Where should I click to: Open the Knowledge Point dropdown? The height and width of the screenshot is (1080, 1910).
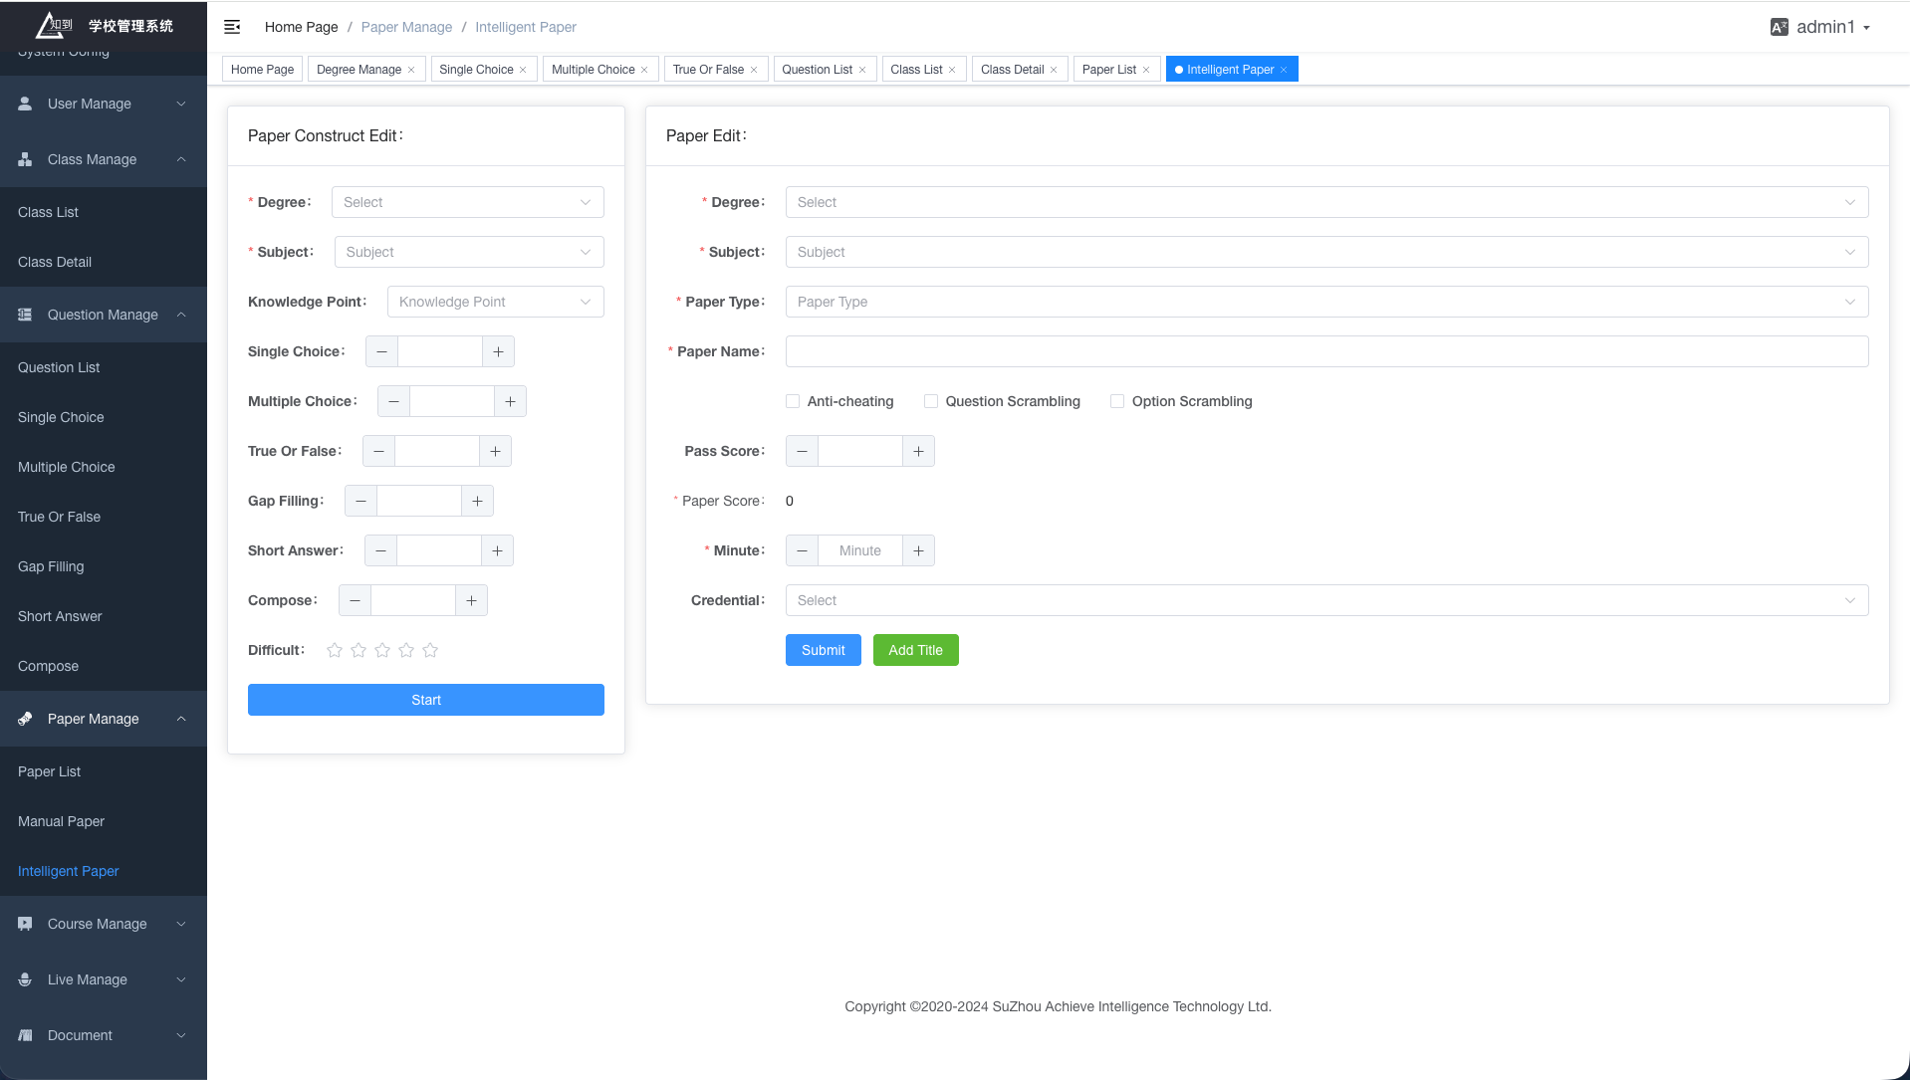tap(495, 302)
